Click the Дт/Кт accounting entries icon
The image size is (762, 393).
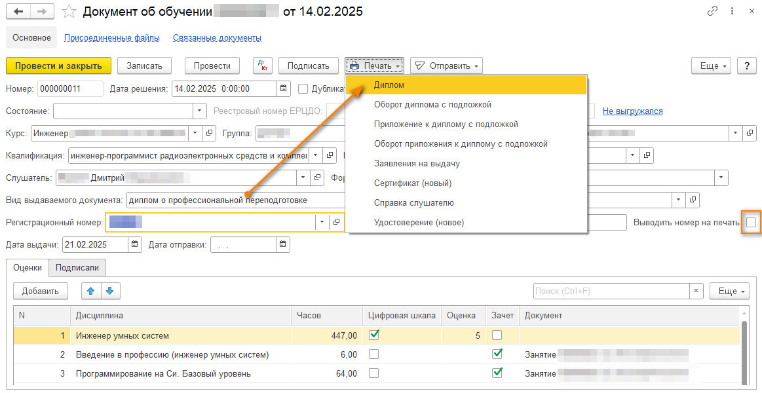[x=263, y=65]
